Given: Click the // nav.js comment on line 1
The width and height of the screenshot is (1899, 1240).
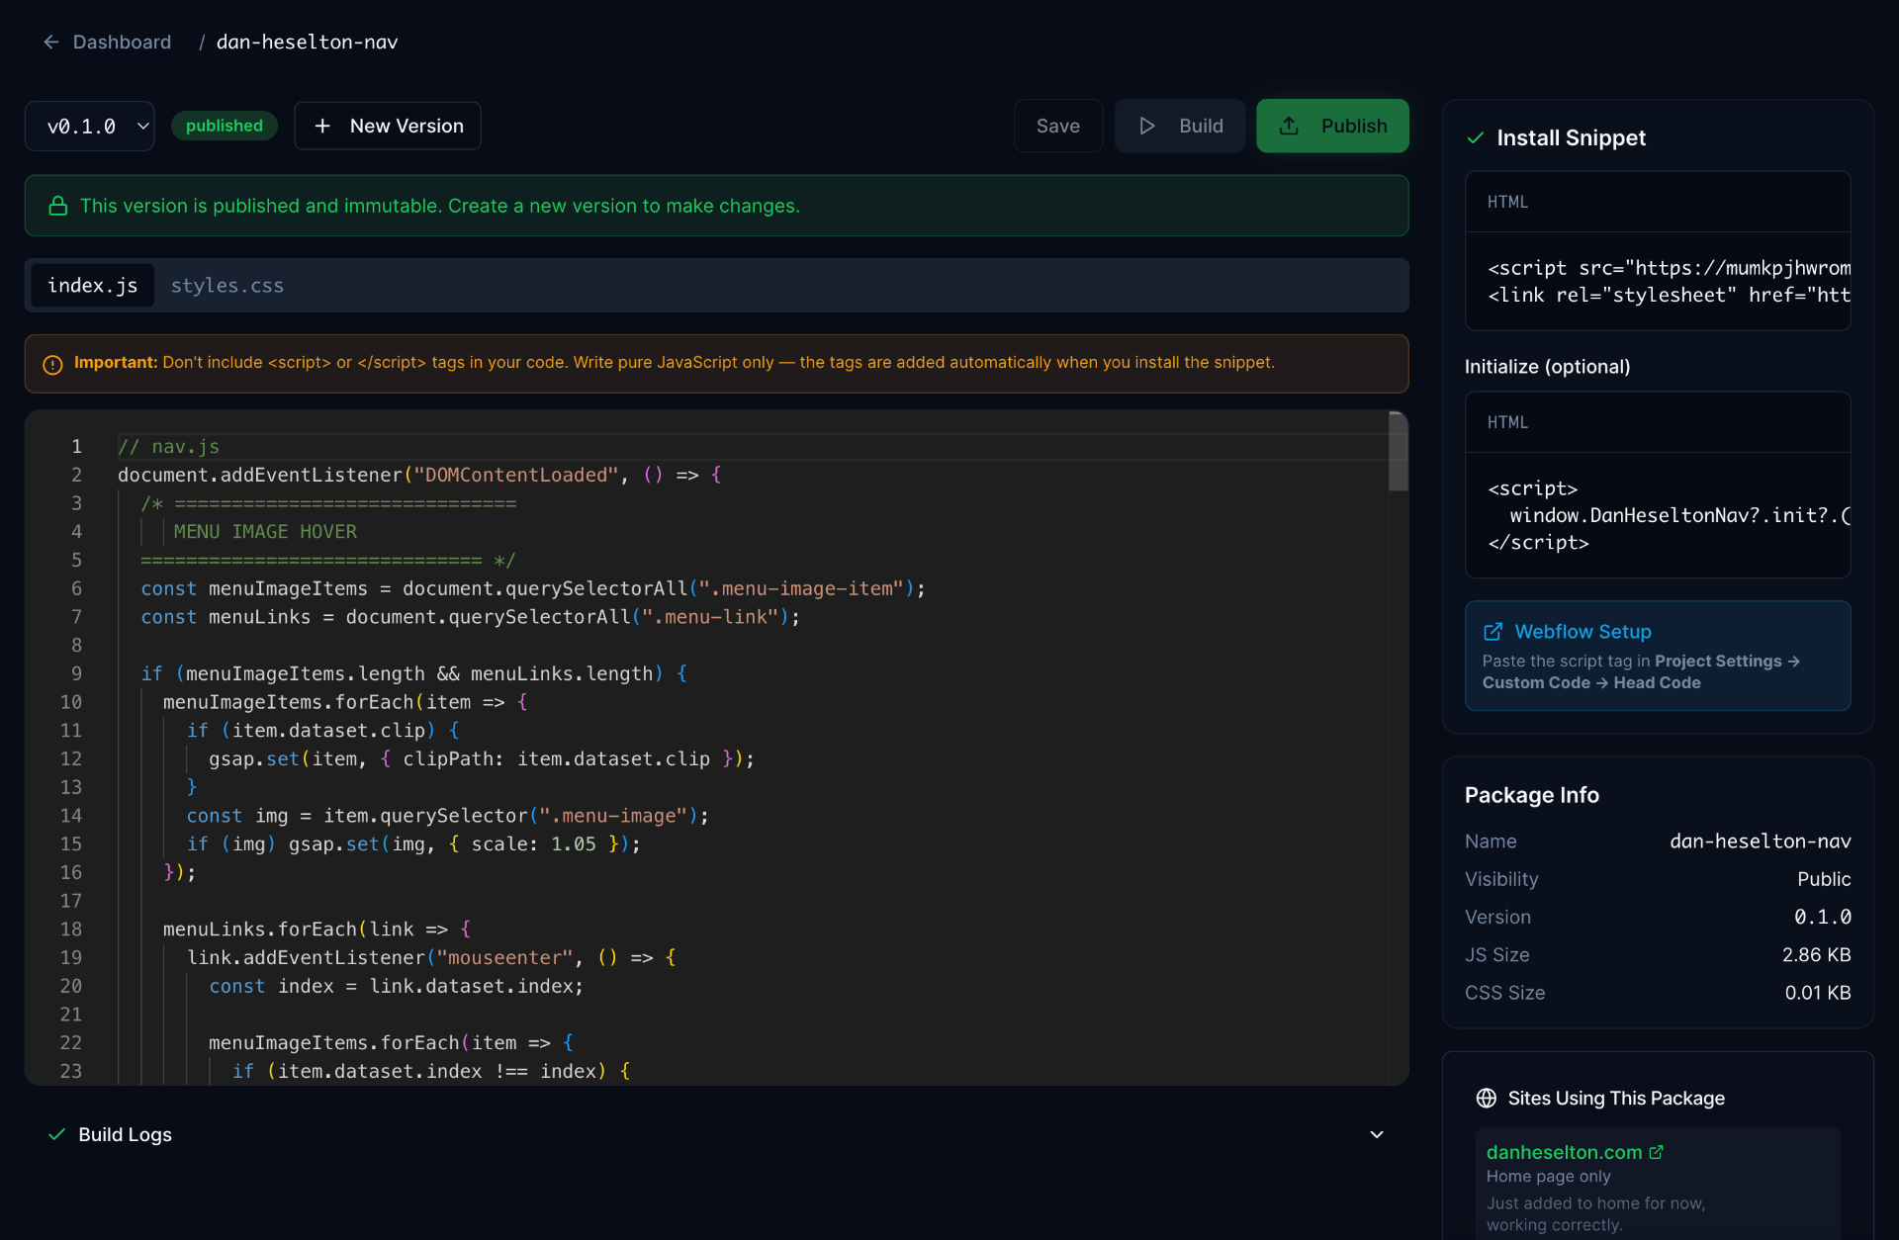Looking at the screenshot, I should 169,447.
